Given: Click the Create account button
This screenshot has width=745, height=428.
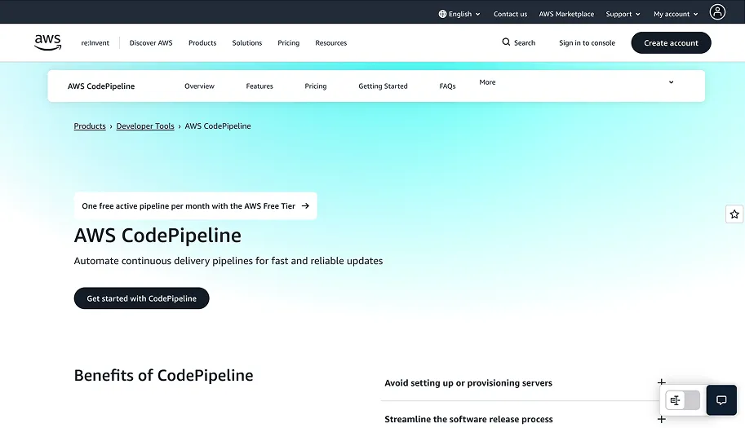Looking at the screenshot, I should [671, 42].
